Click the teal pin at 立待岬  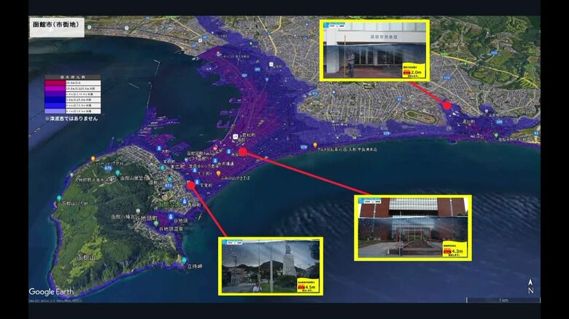pos(187,261)
